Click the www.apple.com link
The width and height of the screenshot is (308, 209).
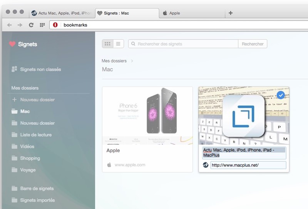pyautogui.click(x=130, y=165)
